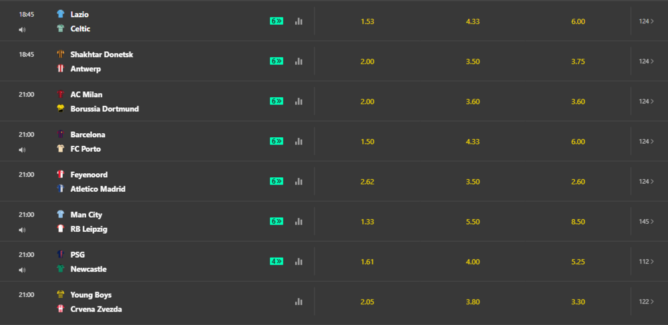668x325 pixels.
Task: Expand 122 markets for Young Boys match
Action: (646, 302)
